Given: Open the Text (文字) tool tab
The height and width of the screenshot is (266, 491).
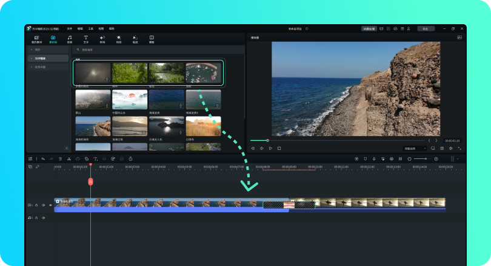Looking at the screenshot, I should click(x=85, y=39).
